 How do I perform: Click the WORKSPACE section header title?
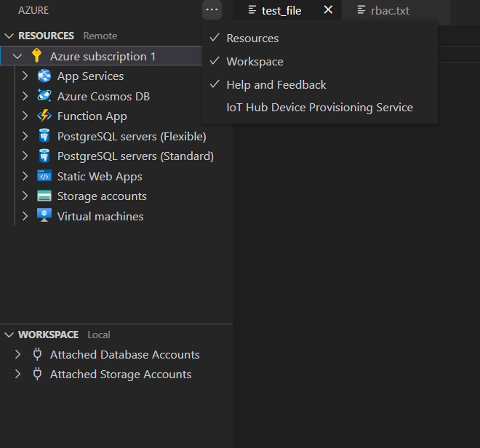(49, 335)
